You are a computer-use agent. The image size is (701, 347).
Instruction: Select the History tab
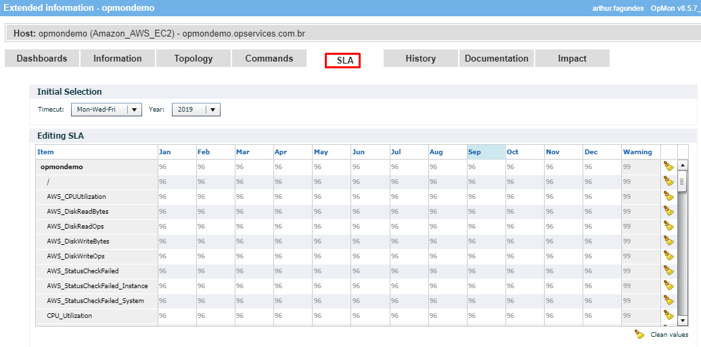click(420, 59)
